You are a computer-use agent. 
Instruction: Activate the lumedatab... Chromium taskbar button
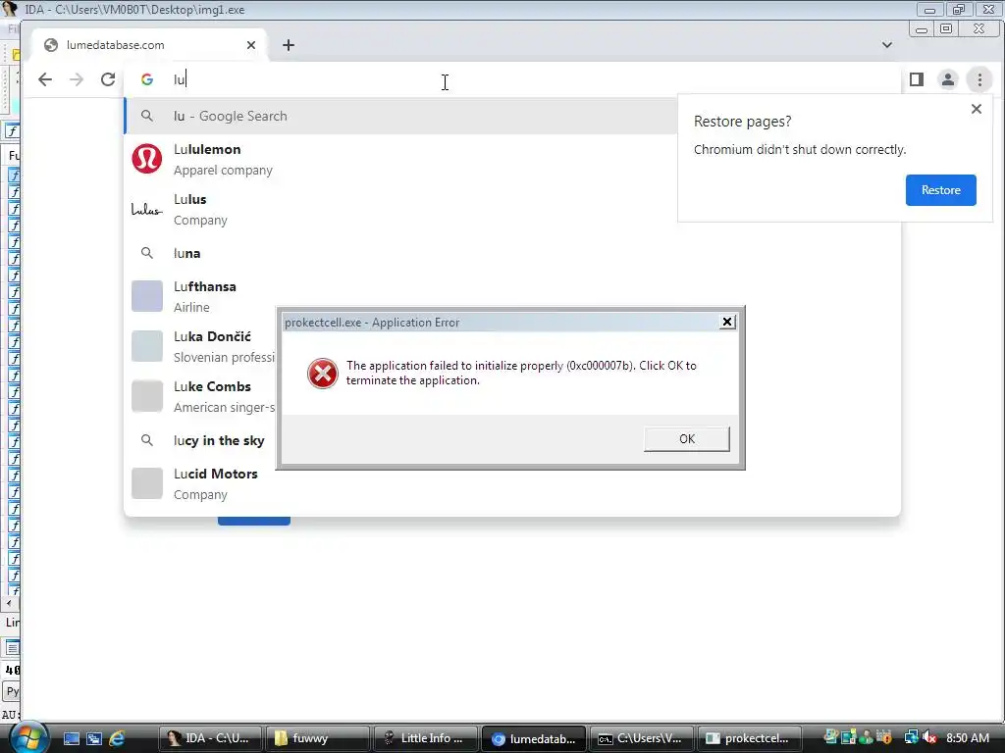pyautogui.click(x=534, y=738)
